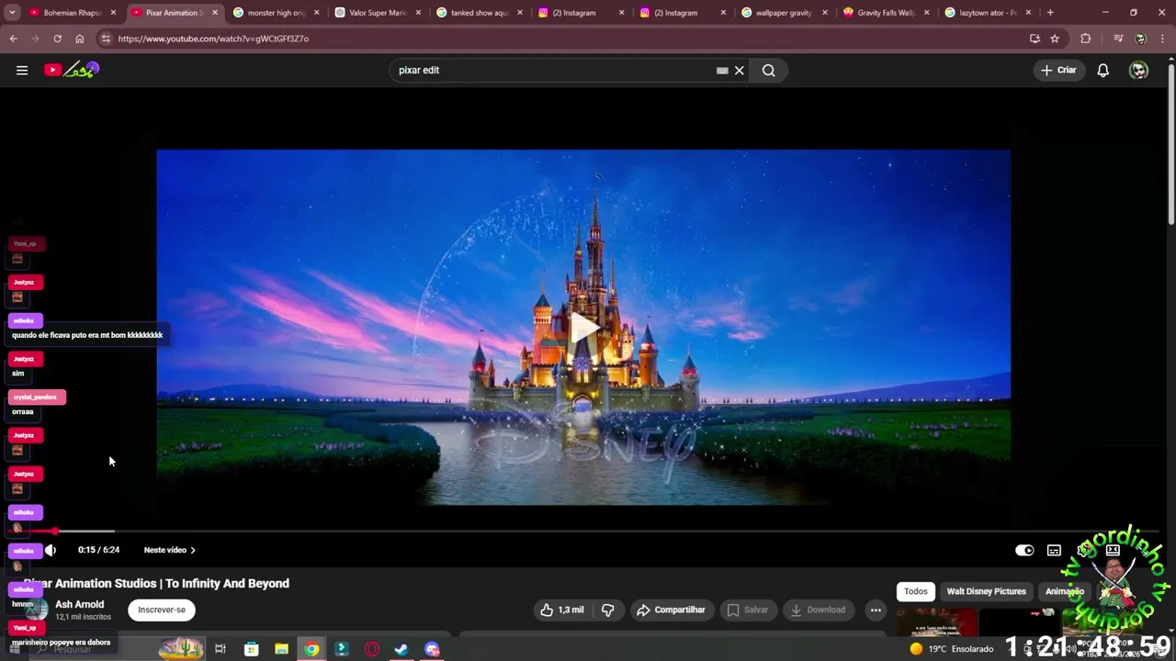This screenshot has width=1176, height=661.
Task: View site information icon in address bar
Action: click(x=106, y=39)
